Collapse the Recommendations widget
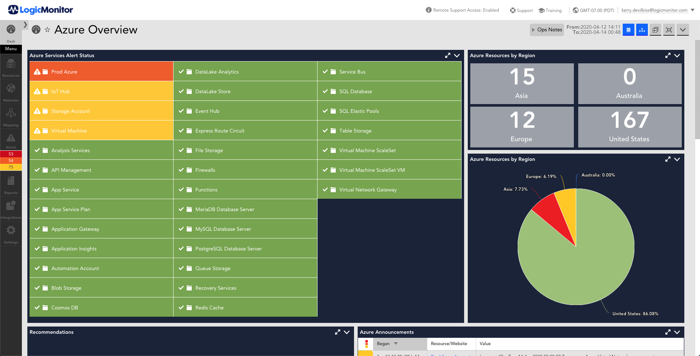700x356 pixels. point(346,332)
